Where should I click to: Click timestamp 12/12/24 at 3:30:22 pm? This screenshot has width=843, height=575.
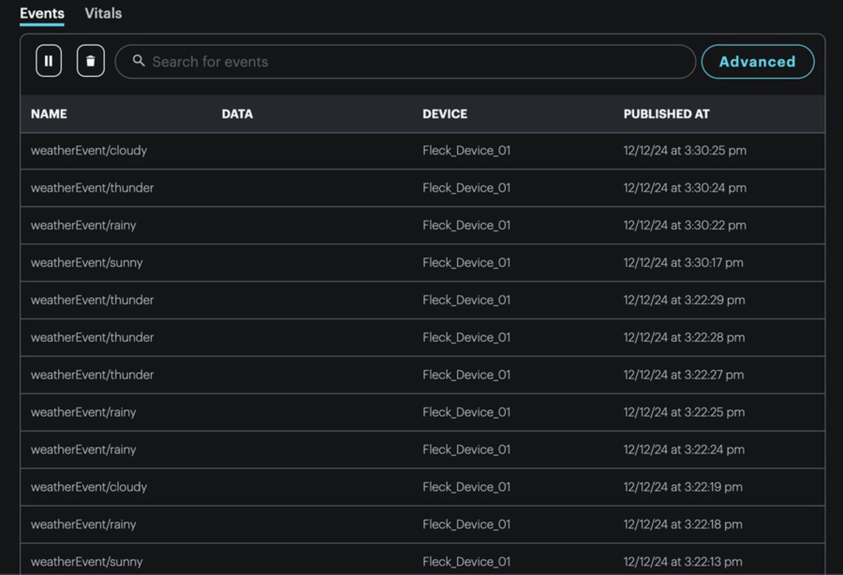pyautogui.click(x=685, y=225)
